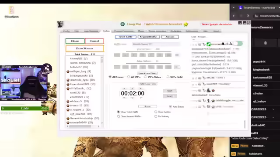This screenshot has height=157, width=280.
Task: Switch to the Ticket Raffle mode
Action: [126, 37]
